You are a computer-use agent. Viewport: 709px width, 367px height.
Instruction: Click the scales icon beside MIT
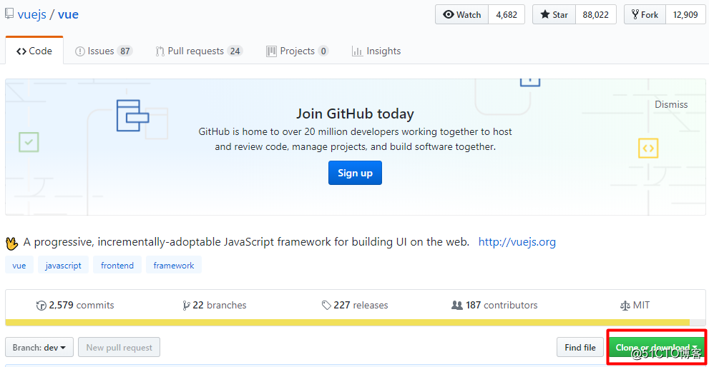point(625,306)
